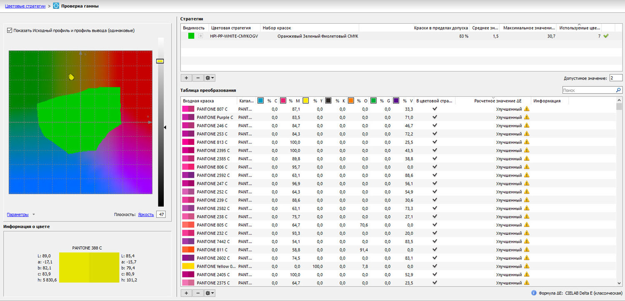This screenshot has width=625, height=301.
Task: Select the PANTONE 807 C row
Action: [398, 109]
